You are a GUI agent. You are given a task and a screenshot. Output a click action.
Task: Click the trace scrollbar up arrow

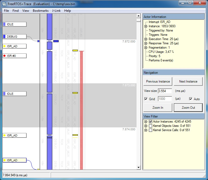(x=138, y=16)
